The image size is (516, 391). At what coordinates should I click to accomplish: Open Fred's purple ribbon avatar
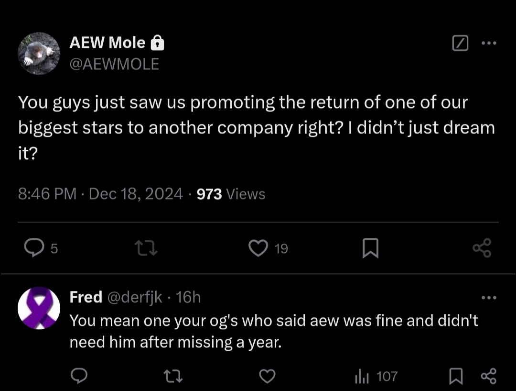click(39, 308)
